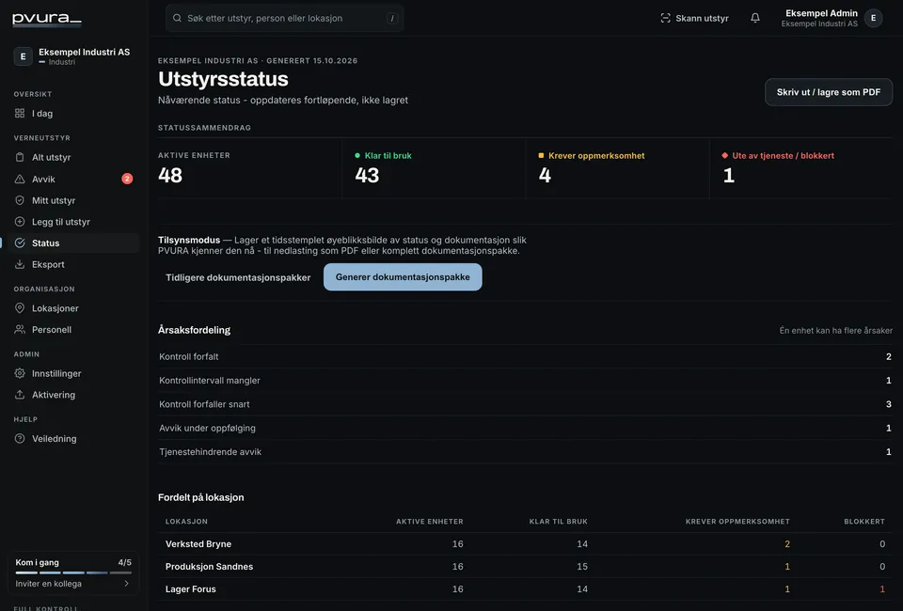Navigate to Lokasjoner

73,307
